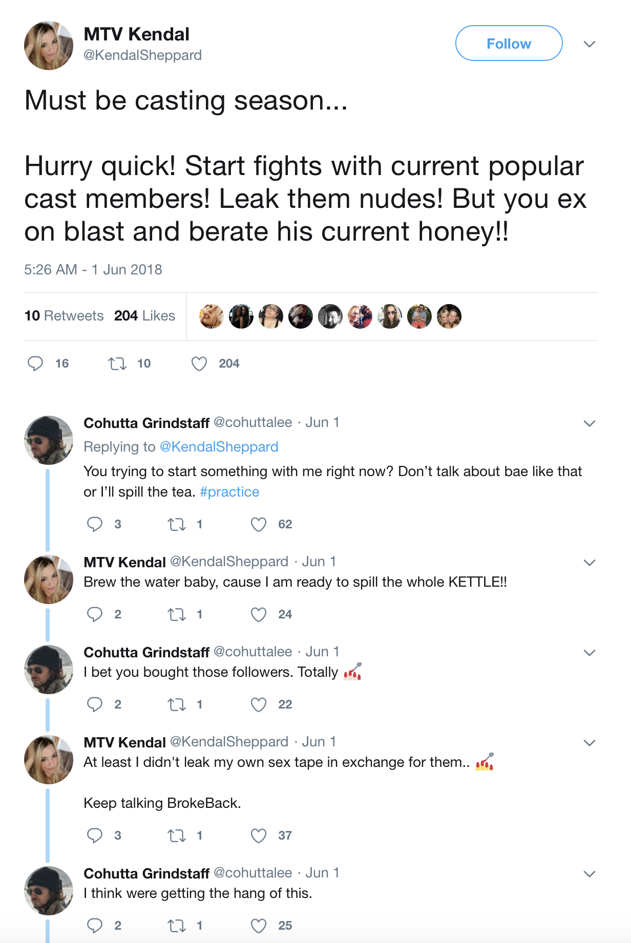Retweet the main 'Must be casting season' tweet
The height and width of the screenshot is (943, 631).
117,364
